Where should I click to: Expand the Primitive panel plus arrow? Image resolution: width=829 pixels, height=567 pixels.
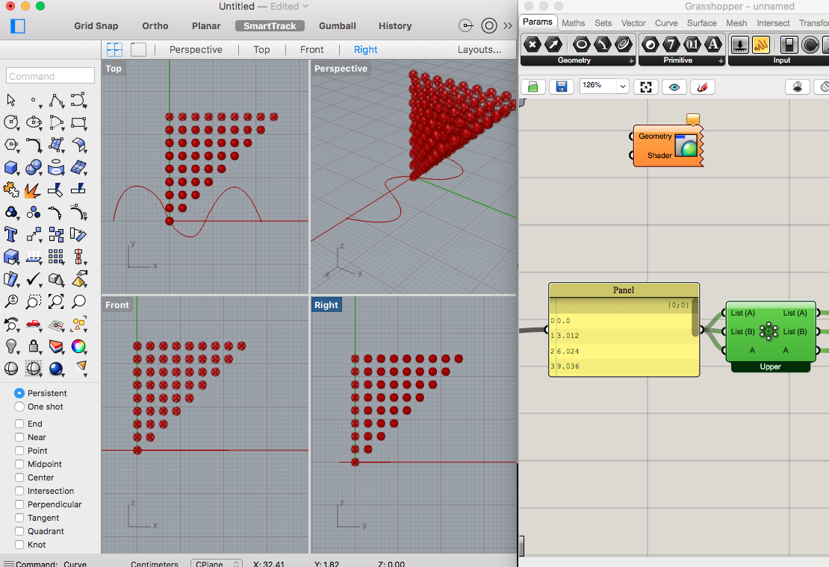721,61
